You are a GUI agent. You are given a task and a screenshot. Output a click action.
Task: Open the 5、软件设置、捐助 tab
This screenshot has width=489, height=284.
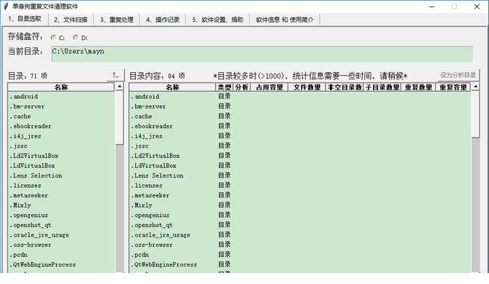point(217,20)
